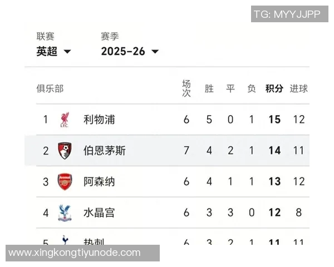
Task: Click the TG: MYYJJPP watermark label
Action: point(287,14)
